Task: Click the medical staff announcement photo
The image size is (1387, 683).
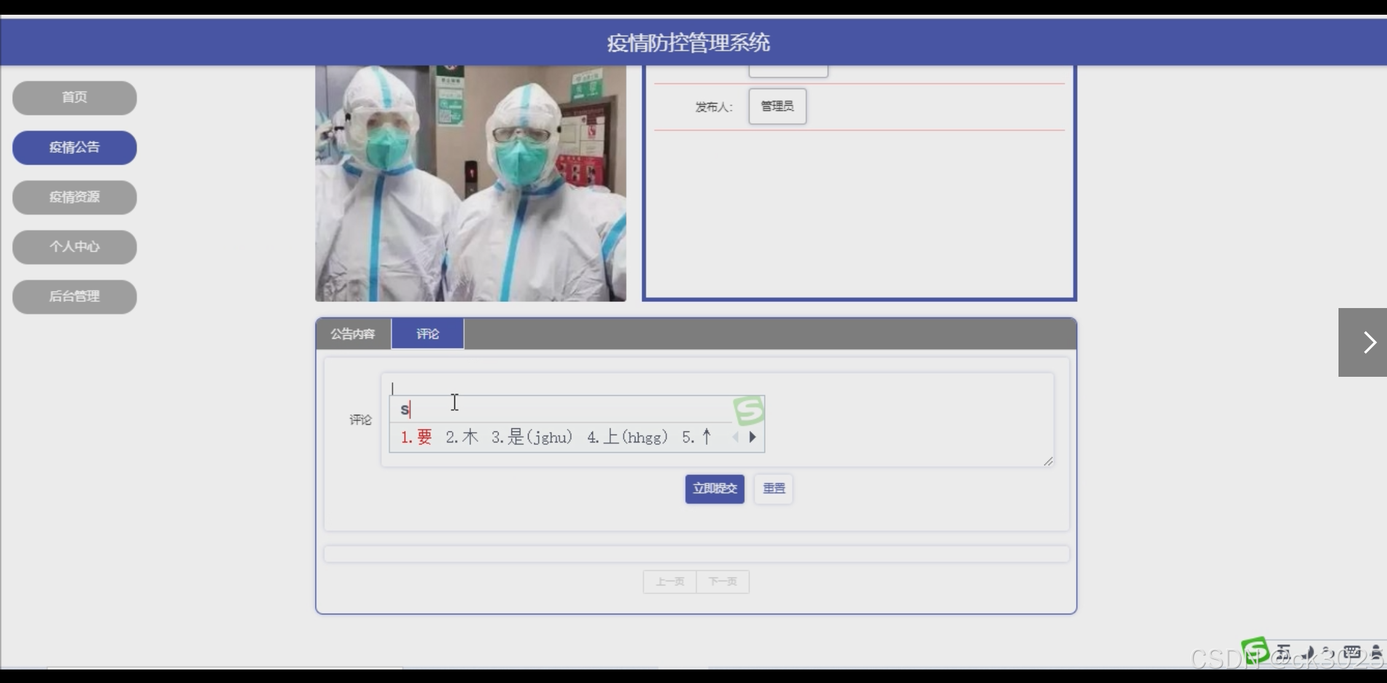Action: [x=470, y=183]
